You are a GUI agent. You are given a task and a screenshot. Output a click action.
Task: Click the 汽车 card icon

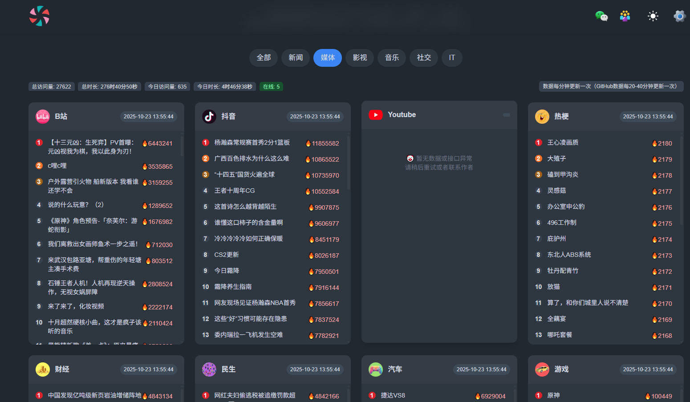coord(376,370)
